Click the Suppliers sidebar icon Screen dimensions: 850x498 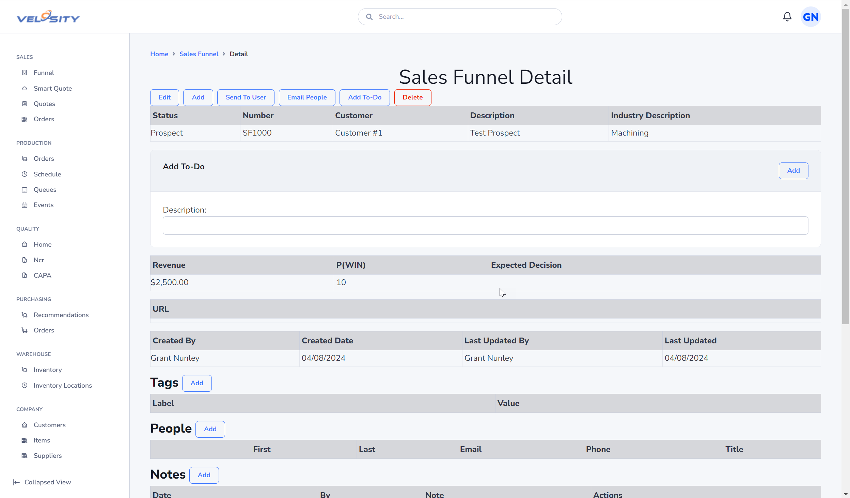tap(25, 455)
